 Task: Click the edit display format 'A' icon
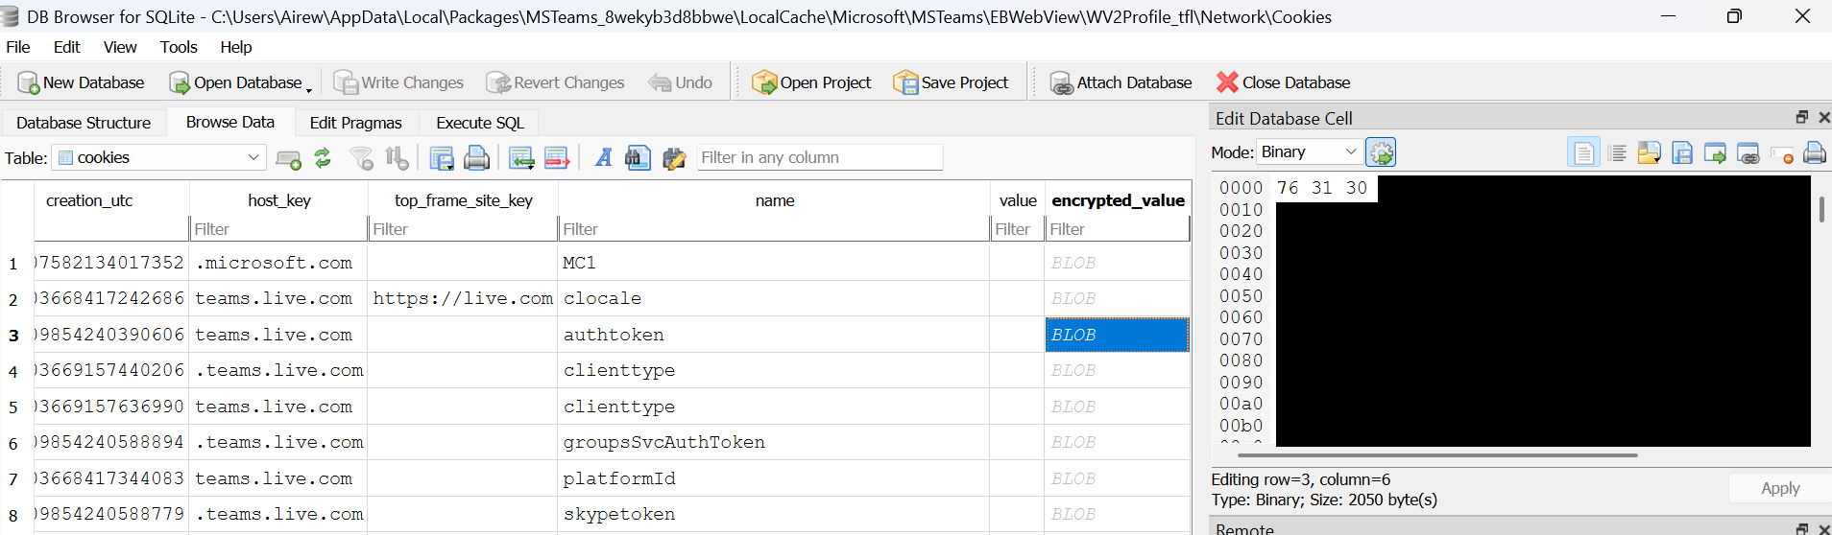point(603,157)
